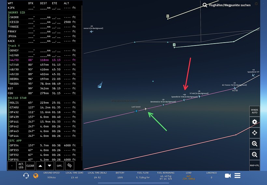The width and height of the screenshot is (267, 185).
Task: Select waypoint BST
Action: 45,88
